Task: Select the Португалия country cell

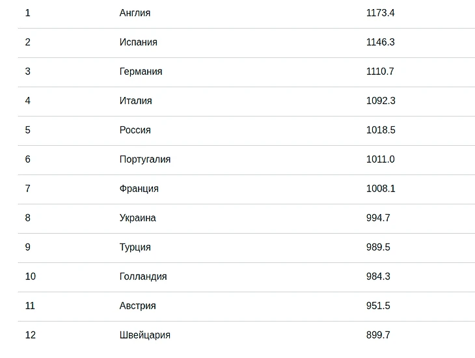Action: tap(144, 159)
